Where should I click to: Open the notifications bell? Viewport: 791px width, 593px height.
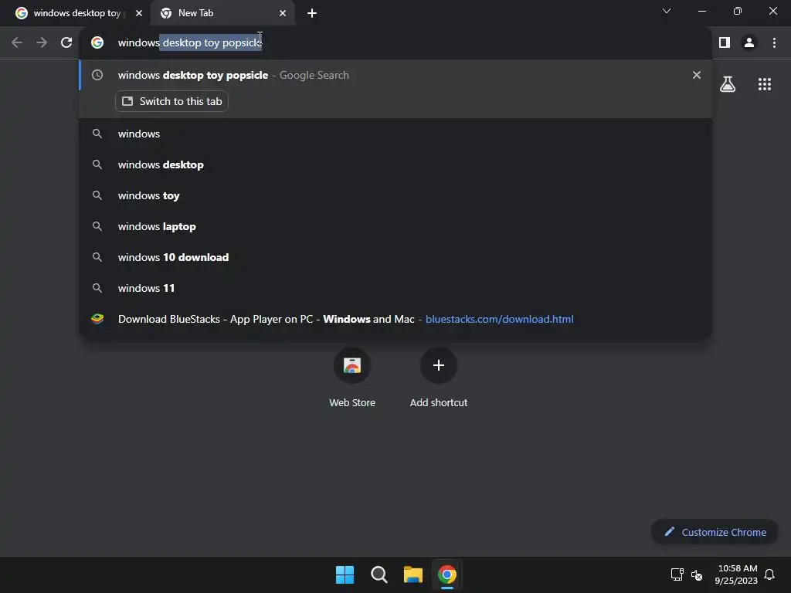click(x=770, y=574)
